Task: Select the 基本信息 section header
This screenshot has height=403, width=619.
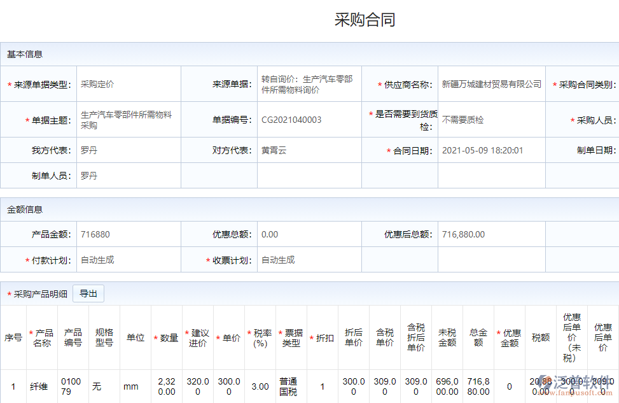Action: coord(25,54)
